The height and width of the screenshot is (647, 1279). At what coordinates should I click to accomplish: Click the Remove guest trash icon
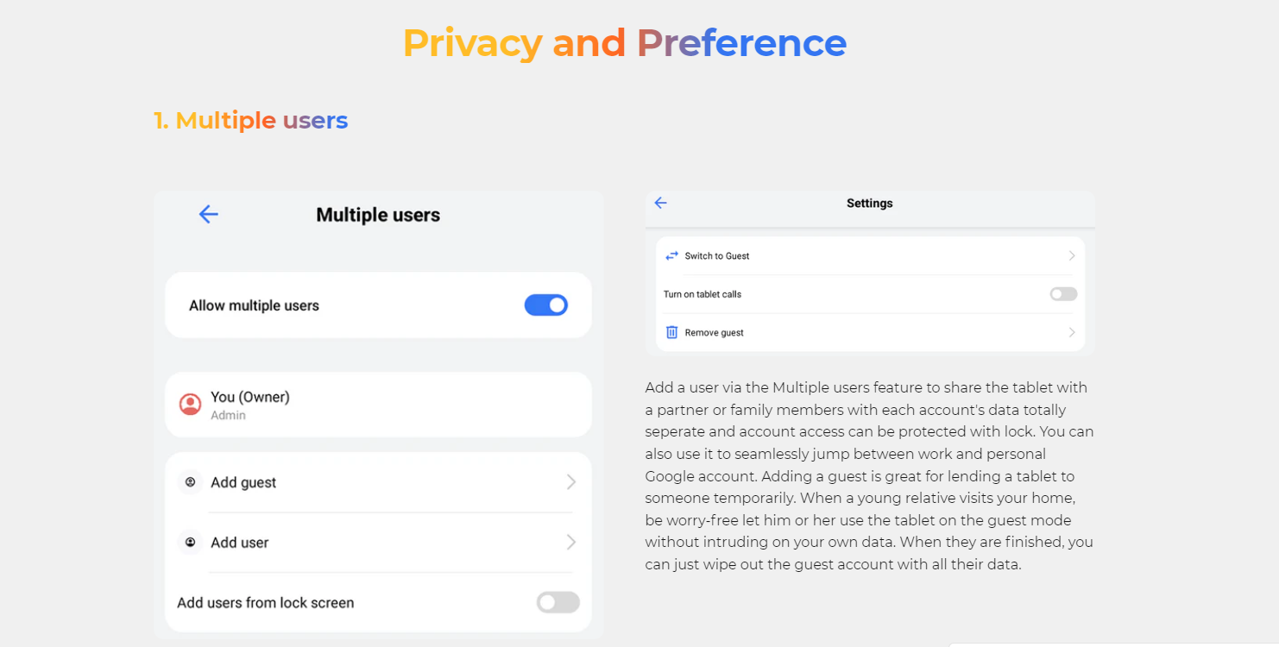(x=671, y=332)
